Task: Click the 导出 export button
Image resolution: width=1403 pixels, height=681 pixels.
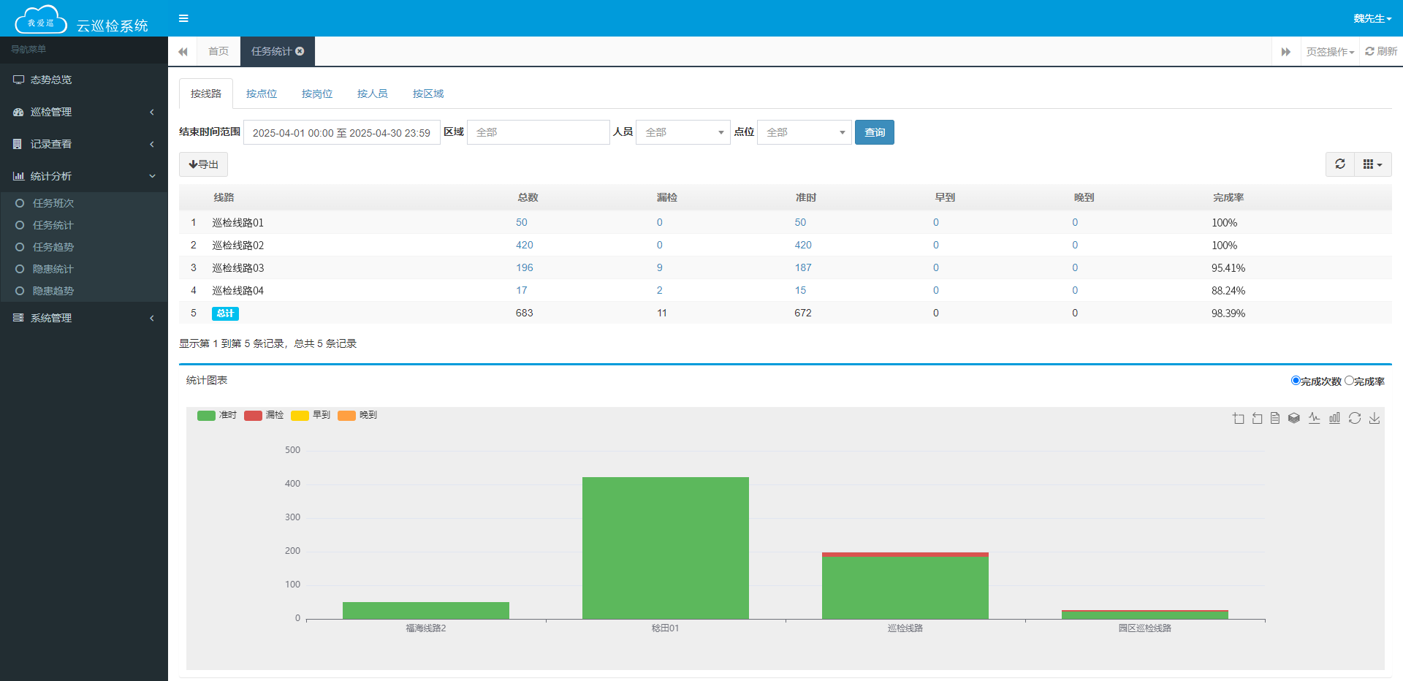Action: coord(203,164)
